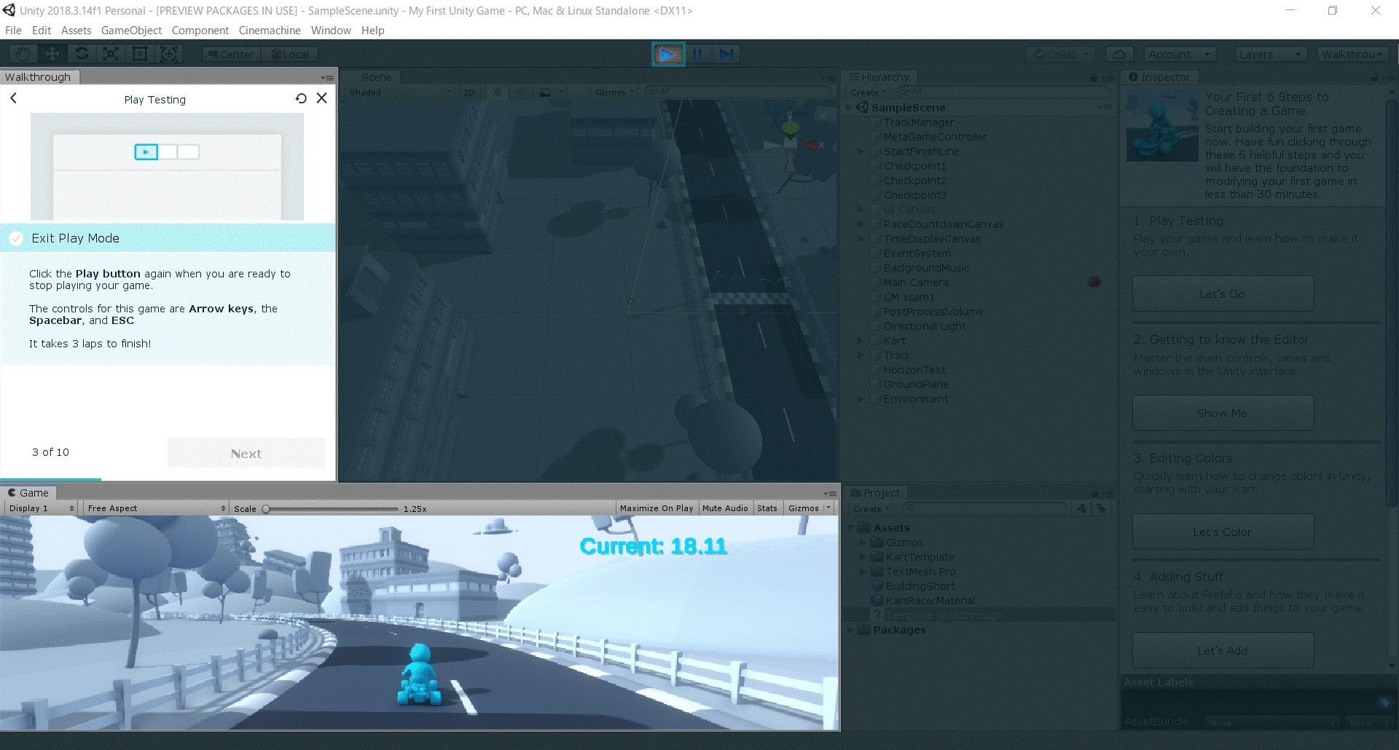The width and height of the screenshot is (1399, 750).
Task: Adjust the Game view Scale slider
Action: point(267,509)
